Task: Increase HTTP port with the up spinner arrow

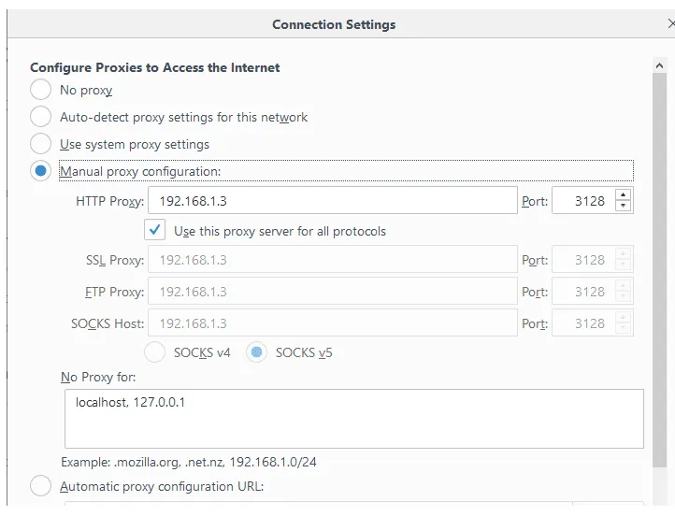Action: click(x=623, y=195)
